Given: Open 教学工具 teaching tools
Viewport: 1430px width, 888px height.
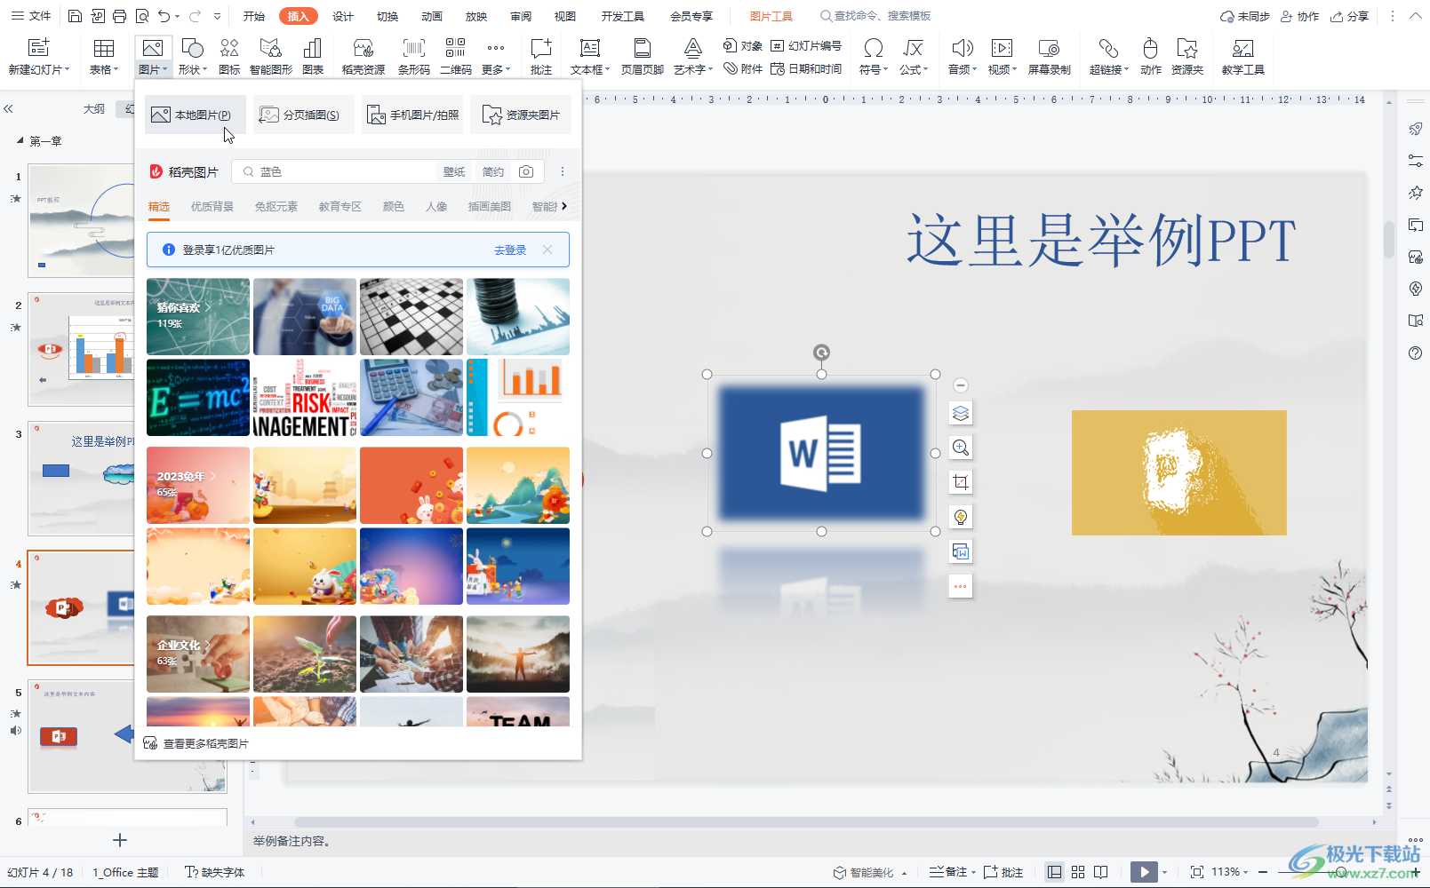Looking at the screenshot, I should (x=1243, y=56).
